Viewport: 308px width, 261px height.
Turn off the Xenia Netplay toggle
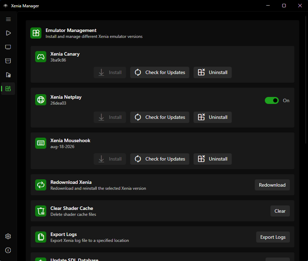272,100
